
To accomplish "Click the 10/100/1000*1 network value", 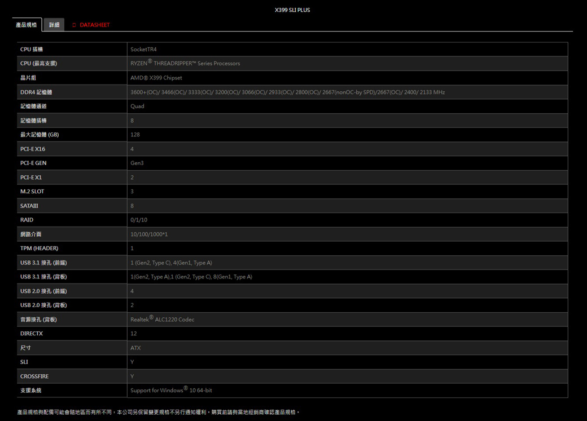I will 149,234.
